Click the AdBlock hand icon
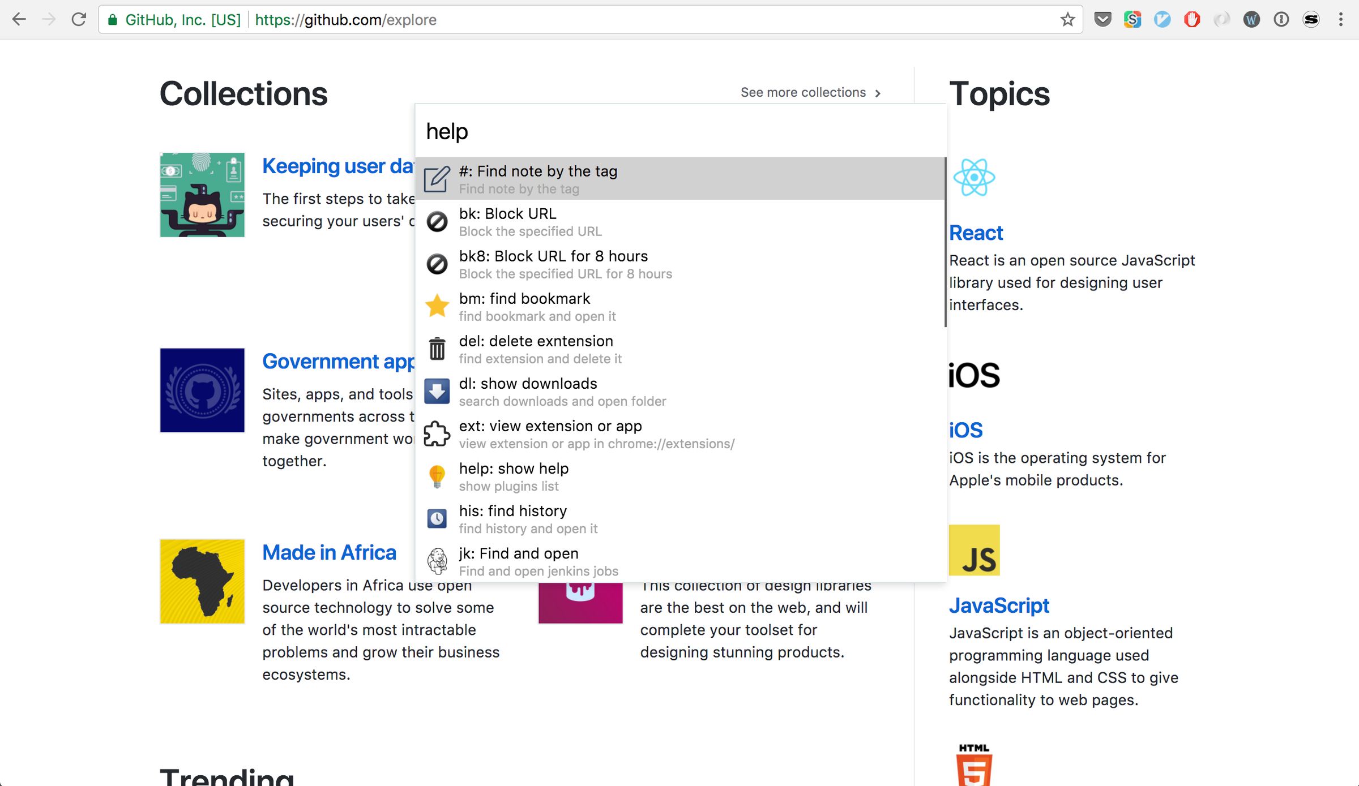1359x786 pixels. 1192,19
